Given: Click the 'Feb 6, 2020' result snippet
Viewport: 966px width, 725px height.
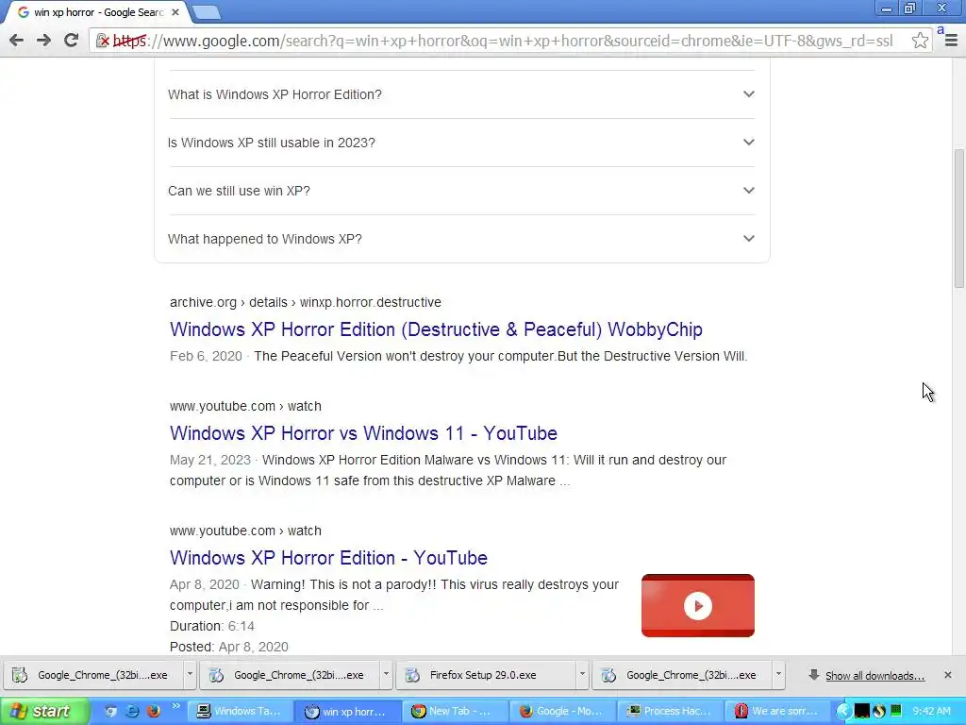Looking at the screenshot, I should point(458,356).
